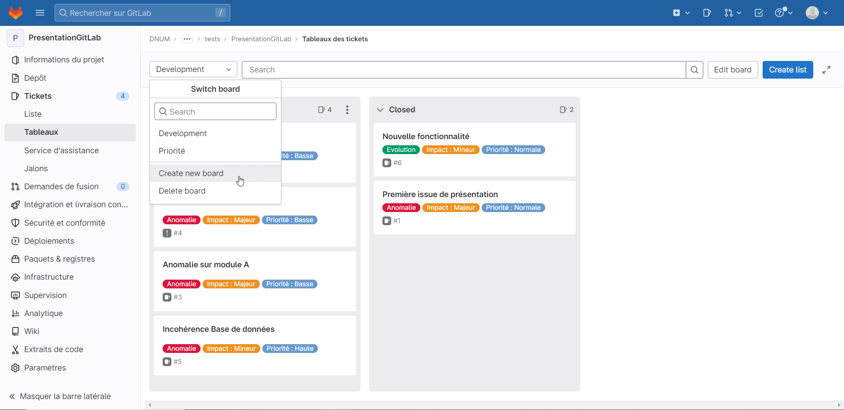844x410 pixels.
Task: Choose the Priorité board
Action: coord(172,151)
